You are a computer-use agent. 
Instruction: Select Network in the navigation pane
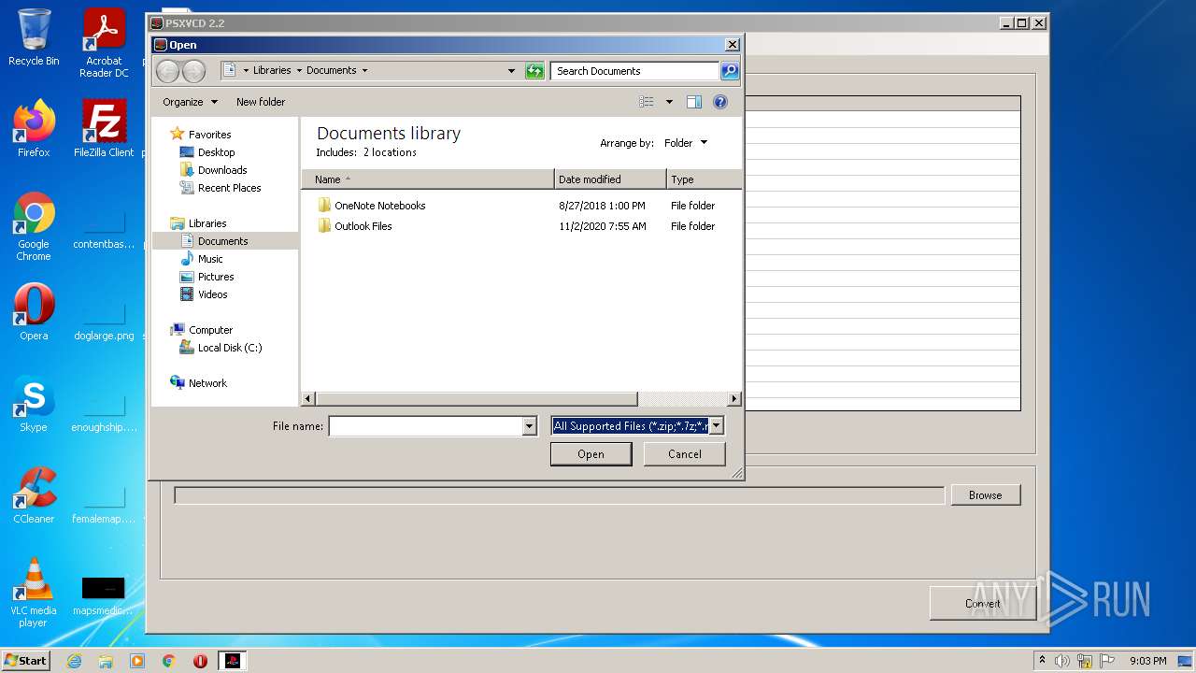coord(207,383)
